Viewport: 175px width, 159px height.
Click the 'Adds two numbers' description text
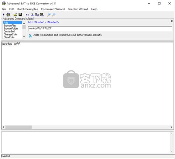coord(68,35)
